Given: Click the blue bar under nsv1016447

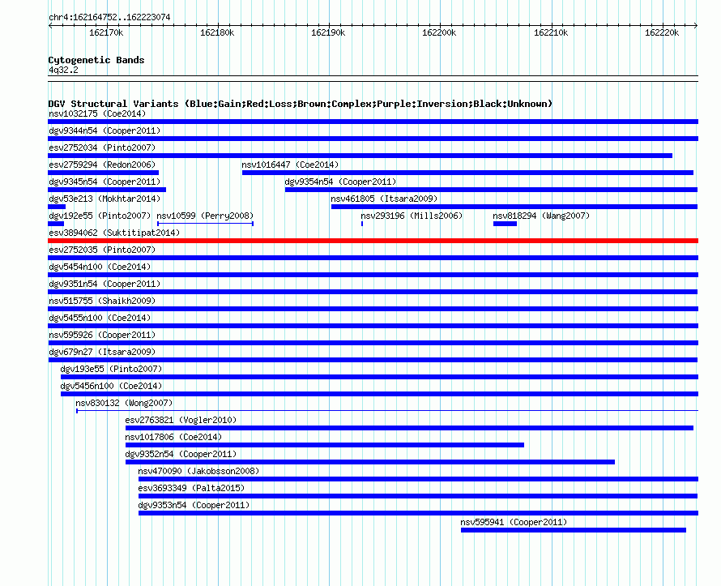Looking at the screenshot, I should (x=467, y=173).
